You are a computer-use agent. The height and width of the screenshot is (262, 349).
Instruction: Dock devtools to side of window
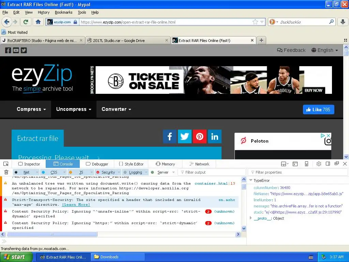[328, 163]
